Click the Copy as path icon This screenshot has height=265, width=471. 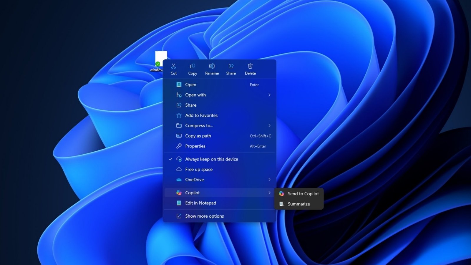(x=179, y=136)
